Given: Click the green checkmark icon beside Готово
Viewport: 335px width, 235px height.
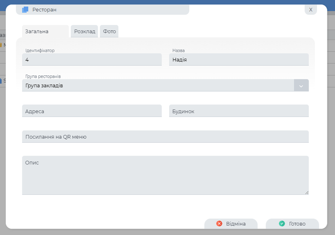Looking at the screenshot, I should pyautogui.click(x=282, y=224).
